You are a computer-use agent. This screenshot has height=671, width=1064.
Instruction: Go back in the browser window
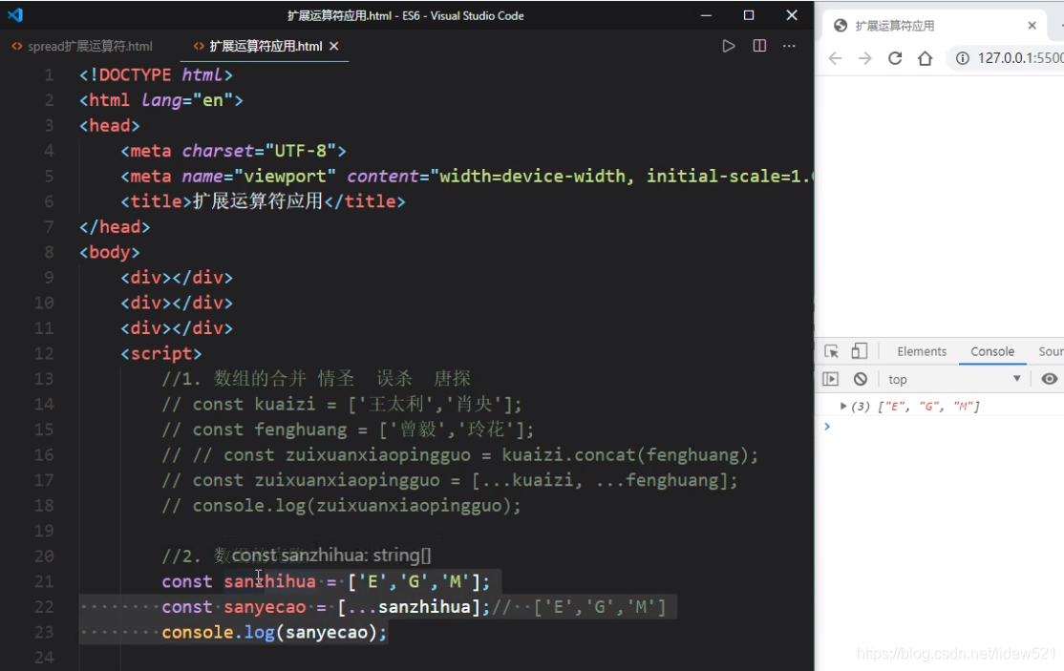(836, 58)
